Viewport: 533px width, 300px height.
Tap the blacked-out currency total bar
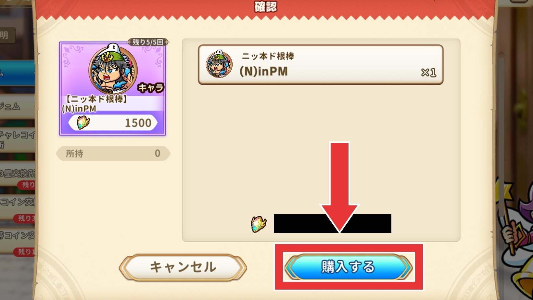click(332, 223)
